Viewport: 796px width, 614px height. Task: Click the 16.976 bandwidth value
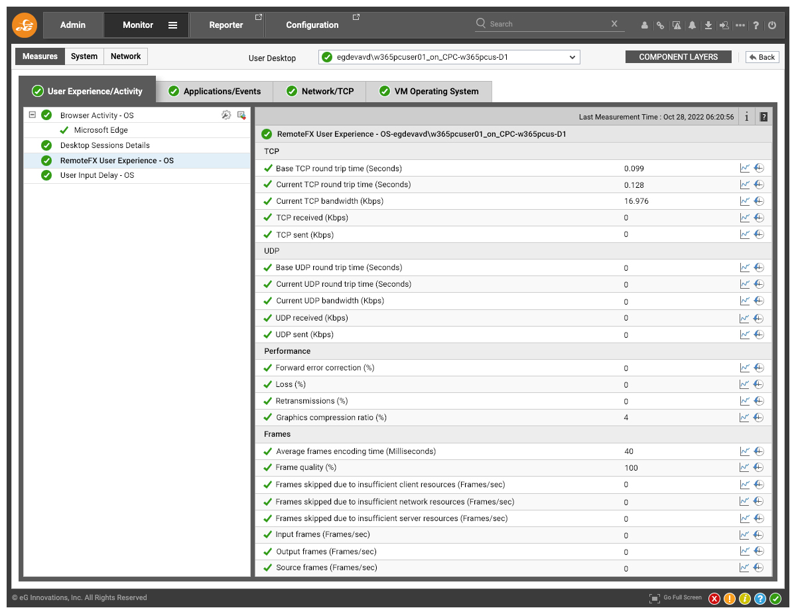(x=636, y=201)
